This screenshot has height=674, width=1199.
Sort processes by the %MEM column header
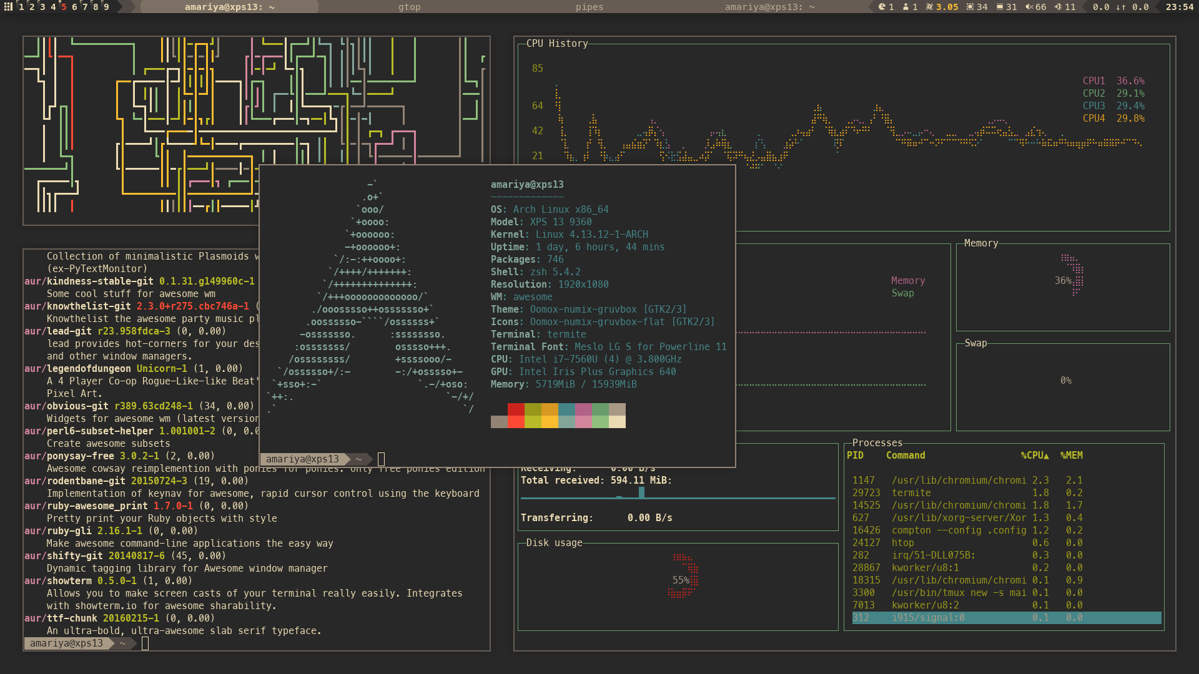1071,456
